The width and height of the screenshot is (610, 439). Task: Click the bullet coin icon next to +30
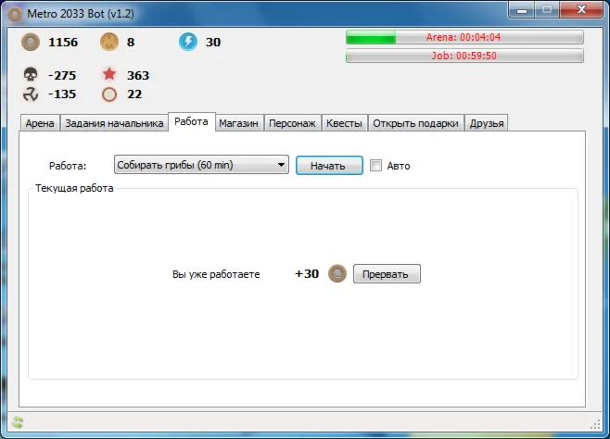[x=337, y=274]
